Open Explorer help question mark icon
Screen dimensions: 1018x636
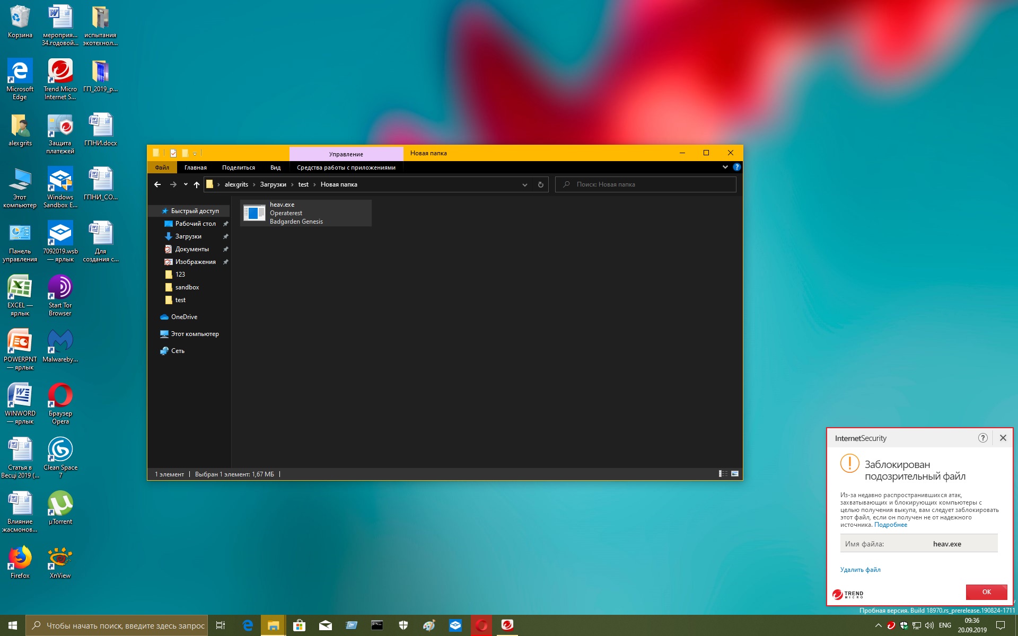click(736, 167)
